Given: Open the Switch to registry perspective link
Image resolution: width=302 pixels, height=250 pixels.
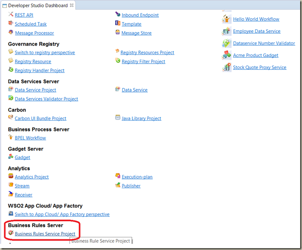Looking at the screenshot, I should [x=45, y=53].
